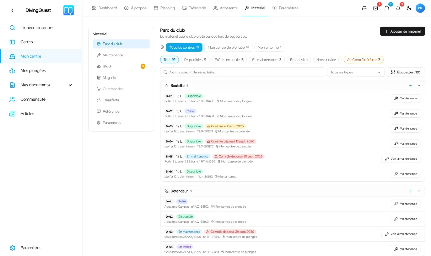Click the diver boat icon in the header
The width and height of the screenshot is (431, 256).
(x=364, y=8)
